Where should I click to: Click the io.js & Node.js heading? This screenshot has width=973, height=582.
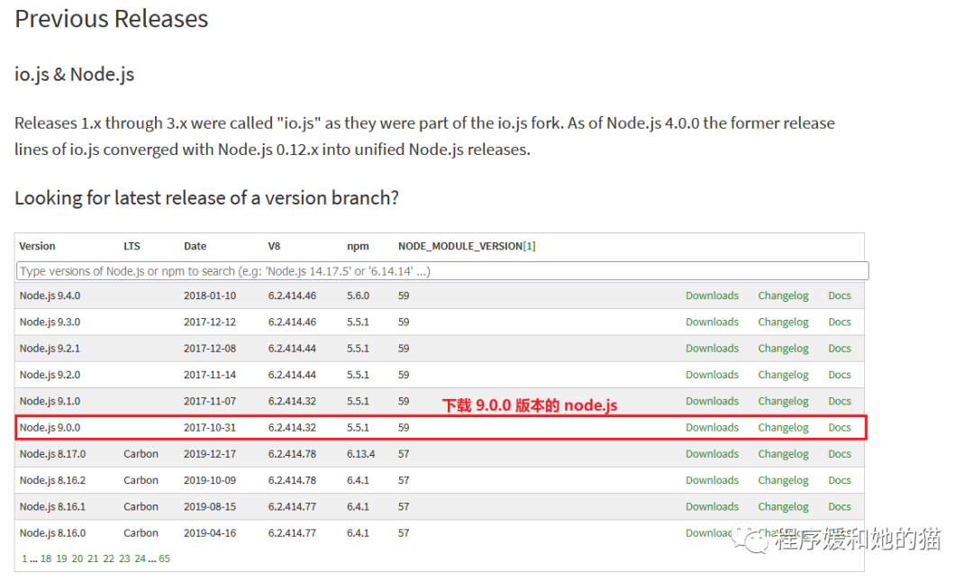click(x=75, y=75)
